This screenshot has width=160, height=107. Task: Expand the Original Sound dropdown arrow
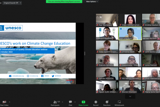click(21, 3)
